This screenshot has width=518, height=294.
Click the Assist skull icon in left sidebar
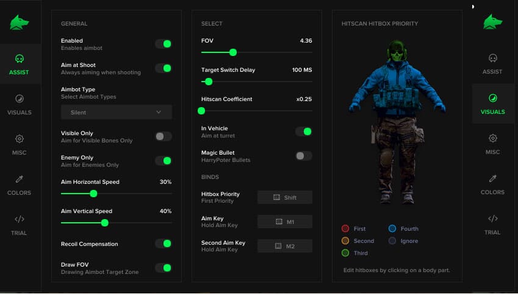pyautogui.click(x=20, y=59)
